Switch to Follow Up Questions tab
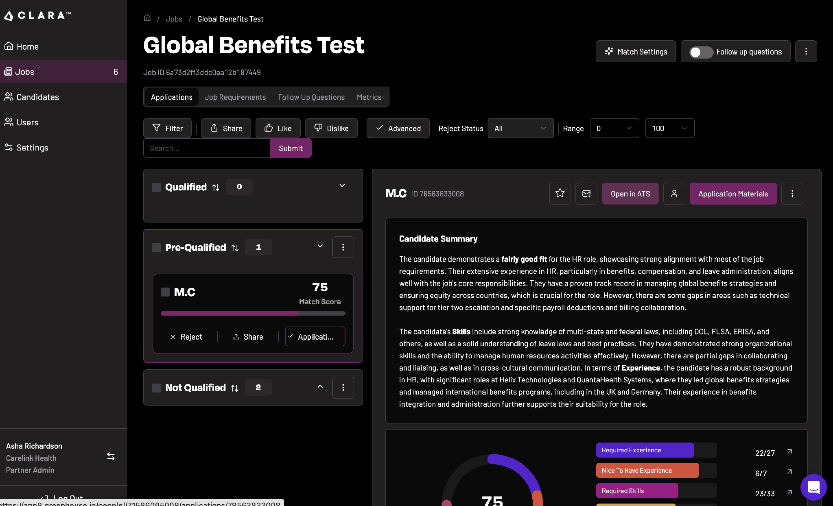 pos(311,97)
